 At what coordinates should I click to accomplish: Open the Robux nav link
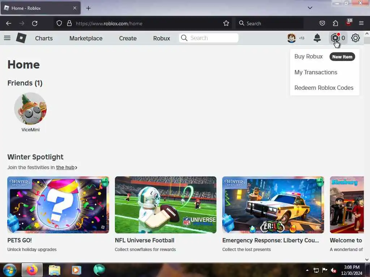point(162,38)
